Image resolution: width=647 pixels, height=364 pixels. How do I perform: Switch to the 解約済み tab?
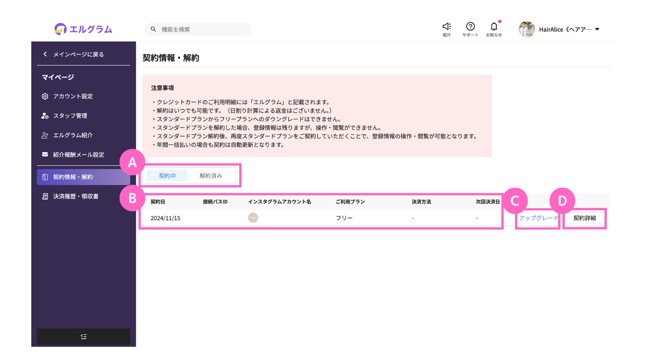211,176
